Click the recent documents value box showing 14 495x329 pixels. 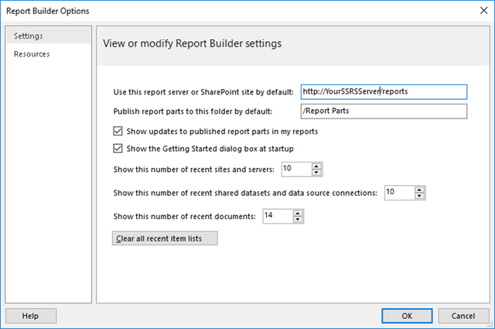pyautogui.click(x=278, y=216)
